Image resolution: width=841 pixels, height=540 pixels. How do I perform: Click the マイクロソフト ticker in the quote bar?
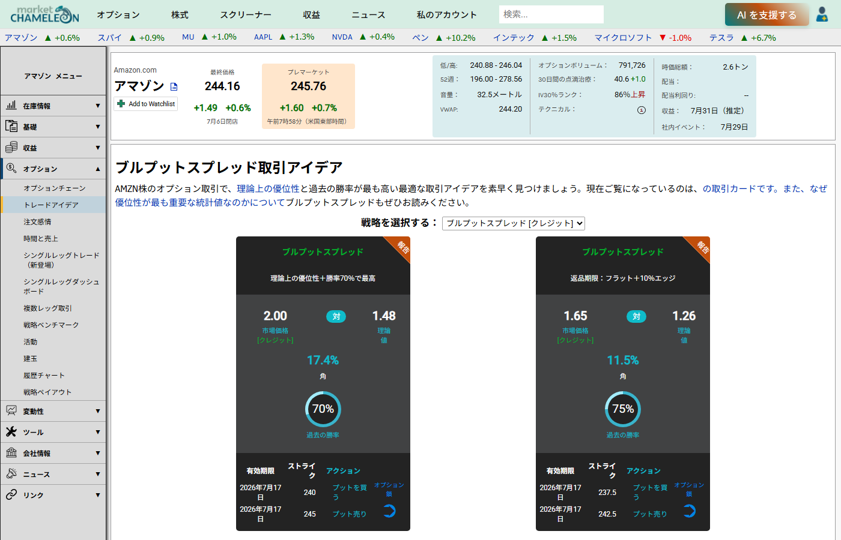[x=623, y=37]
